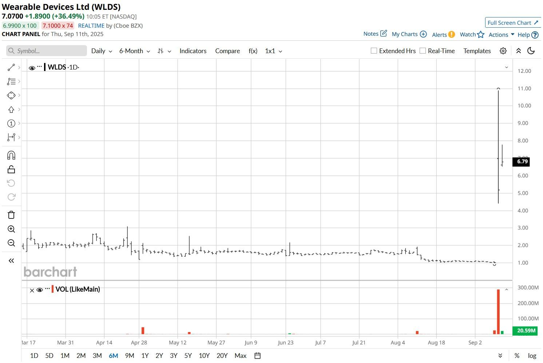
Task: Select the 1Y time range
Action: [145, 356]
